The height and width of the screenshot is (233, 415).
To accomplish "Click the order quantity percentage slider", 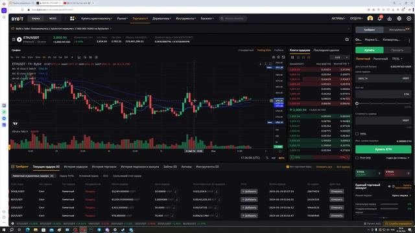I will coord(383,104).
